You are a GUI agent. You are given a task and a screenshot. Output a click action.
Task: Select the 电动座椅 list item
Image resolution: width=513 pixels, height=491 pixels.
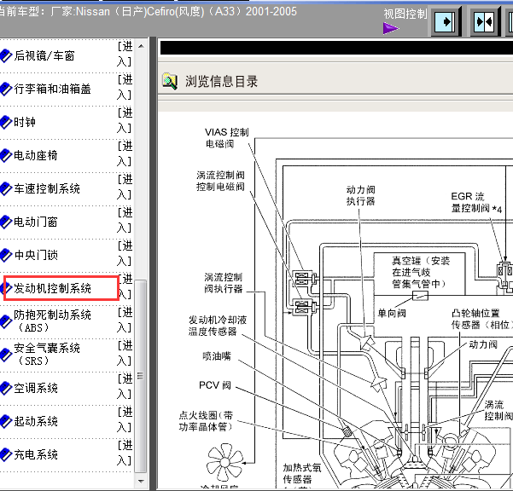36,155
